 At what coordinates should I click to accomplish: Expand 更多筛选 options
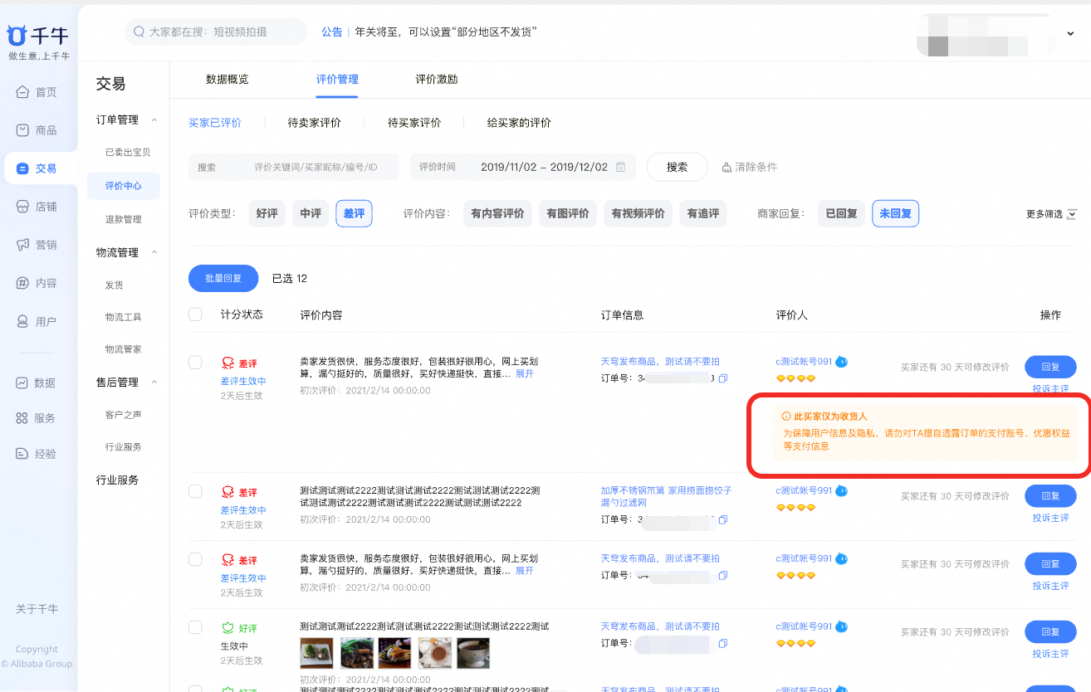point(1052,214)
